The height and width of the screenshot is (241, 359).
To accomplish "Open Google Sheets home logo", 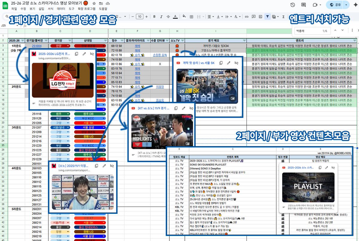I will point(5,5).
